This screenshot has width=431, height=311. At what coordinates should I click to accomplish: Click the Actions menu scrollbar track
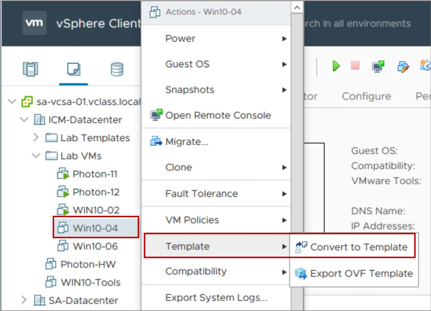click(297, 162)
